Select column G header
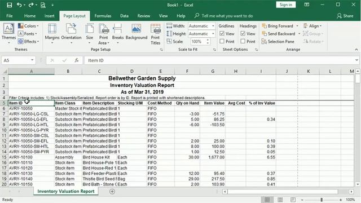This screenshot has height=203, width=361. (x=213, y=72)
